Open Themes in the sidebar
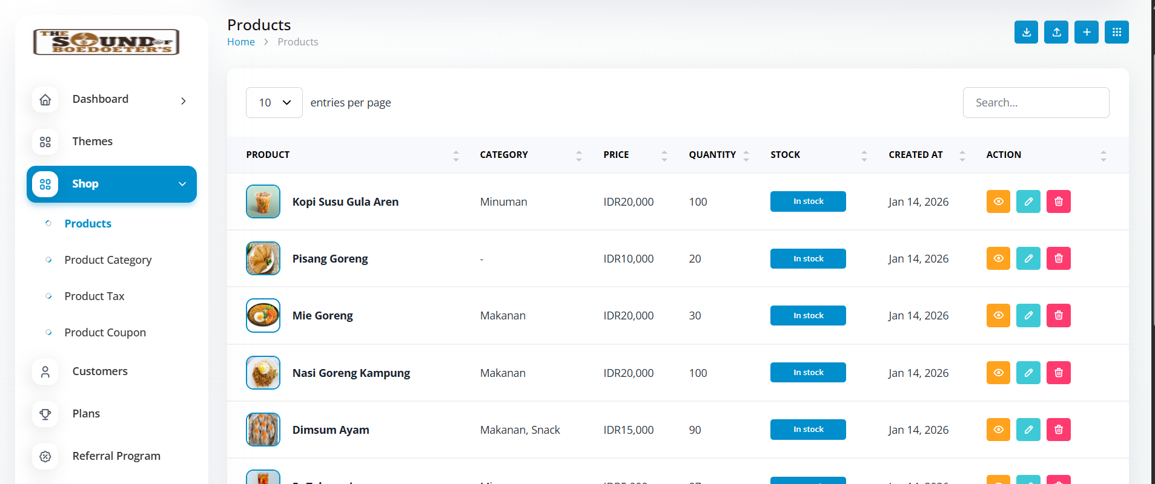The height and width of the screenshot is (484, 1155). (x=92, y=142)
